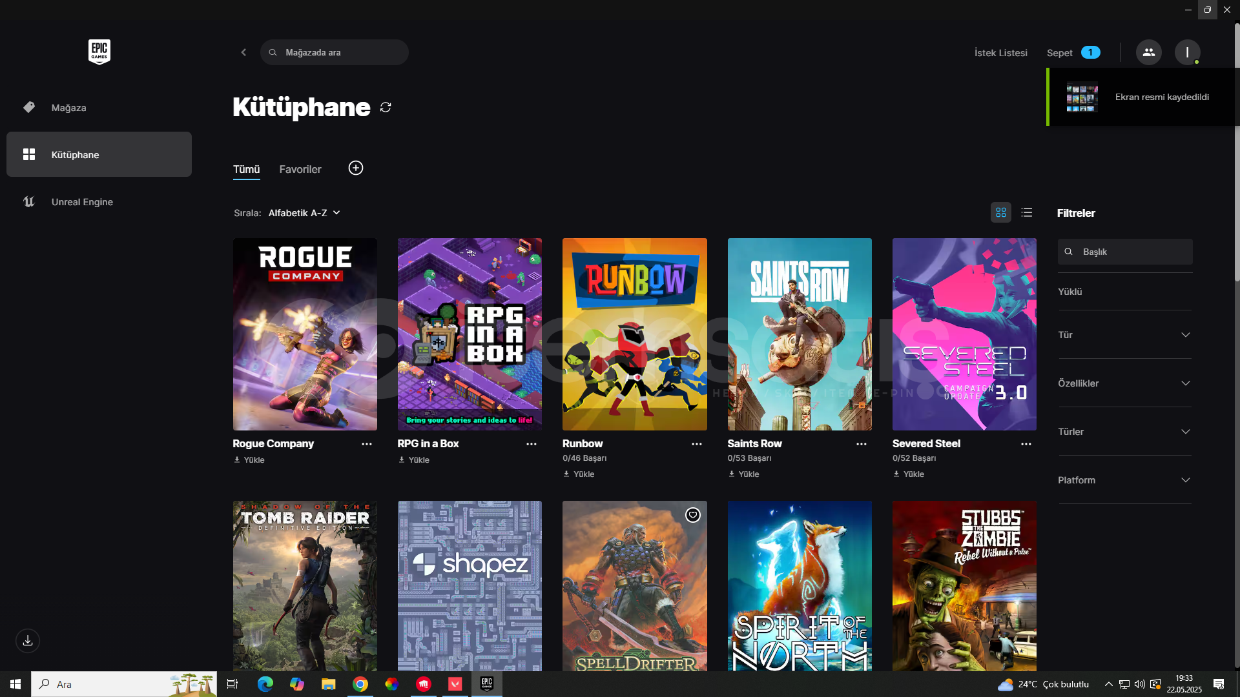Viewport: 1240px width, 697px height.
Task: Switch to the Tümü tab
Action: click(246, 169)
